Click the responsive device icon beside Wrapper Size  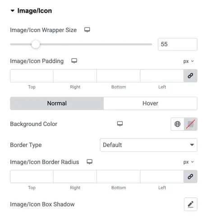[x=87, y=30]
